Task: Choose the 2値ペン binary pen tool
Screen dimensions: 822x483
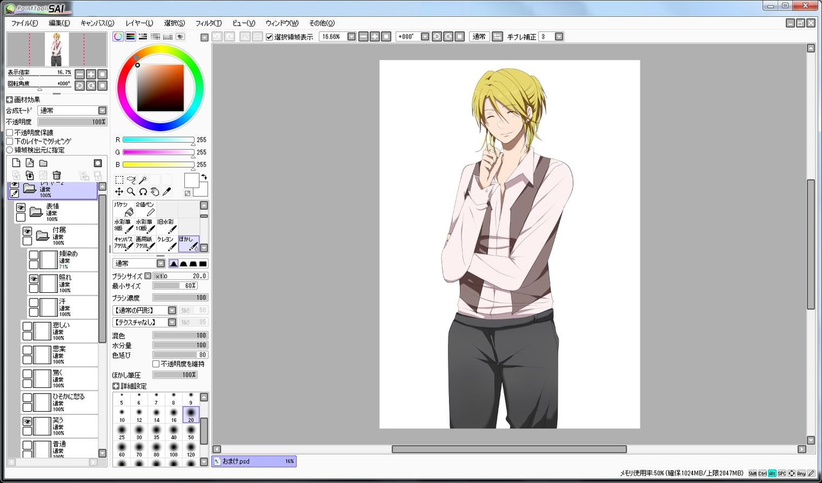Action: pyautogui.click(x=145, y=209)
